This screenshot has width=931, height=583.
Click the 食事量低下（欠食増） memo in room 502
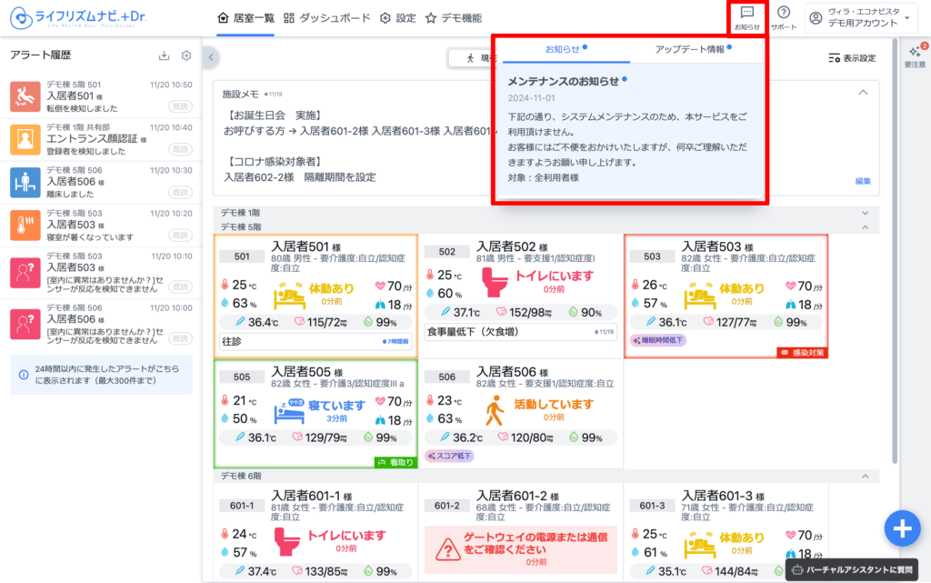(521, 332)
